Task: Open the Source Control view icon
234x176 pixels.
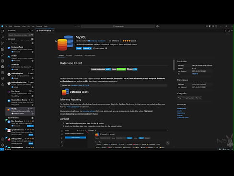Action: [x=2, y=43]
